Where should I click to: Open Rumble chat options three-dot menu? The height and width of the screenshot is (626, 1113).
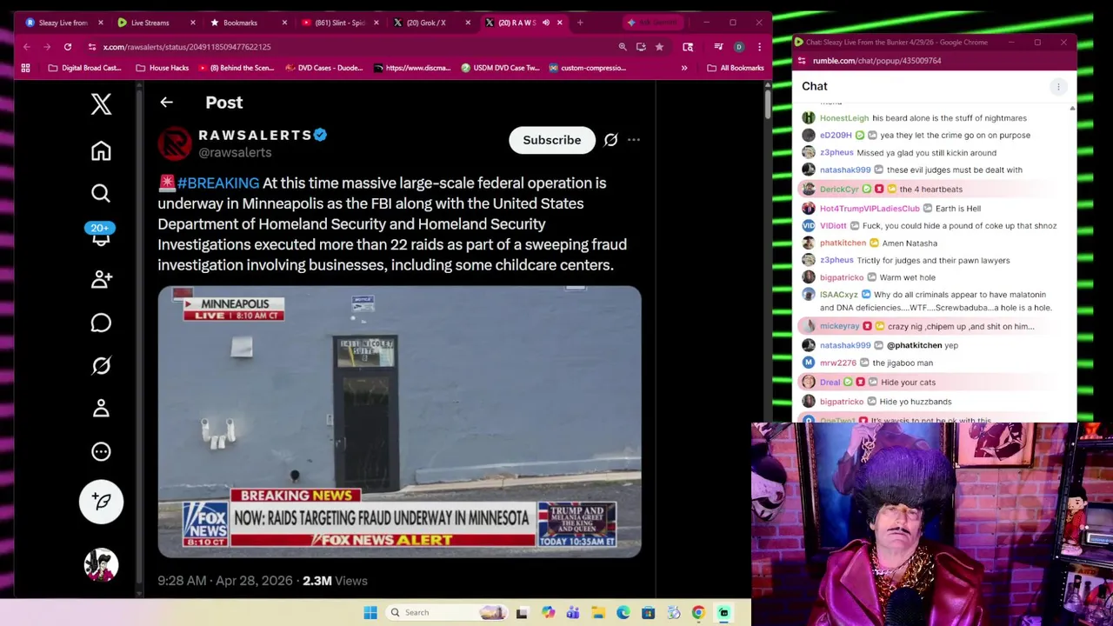[x=1058, y=86]
